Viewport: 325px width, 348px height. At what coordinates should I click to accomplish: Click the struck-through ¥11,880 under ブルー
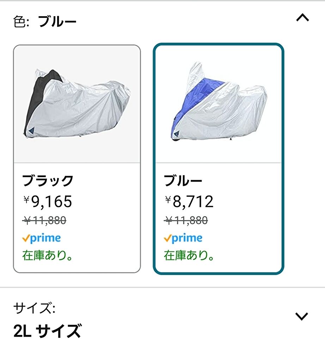pyautogui.click(x=186, y=220)
